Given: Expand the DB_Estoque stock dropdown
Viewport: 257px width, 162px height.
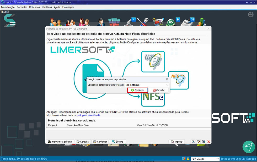Looking at the screenshot, I should point(167,85).
